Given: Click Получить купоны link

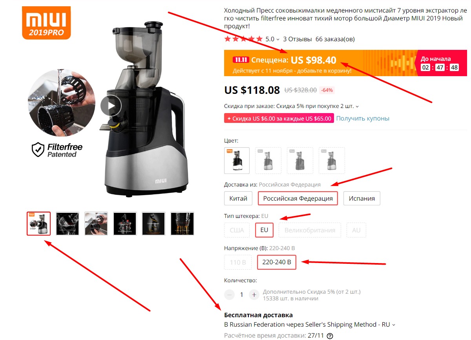Looking at the screenshot, I should (x=363, y=118).
